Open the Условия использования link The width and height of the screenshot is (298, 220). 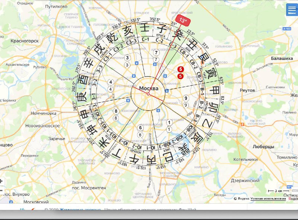[268, 198]
